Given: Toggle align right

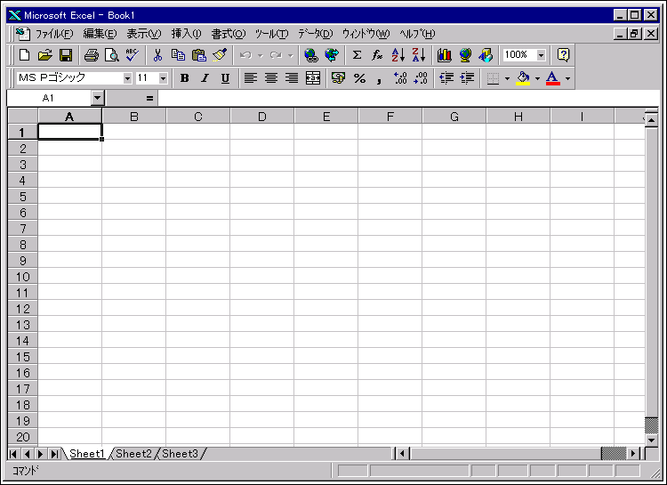Looking at the screenshot, I should pos(292,78).
